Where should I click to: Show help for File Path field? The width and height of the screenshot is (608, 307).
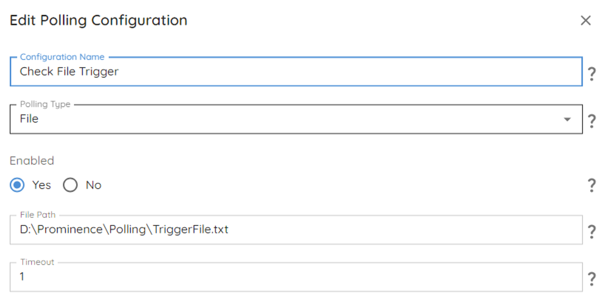coord(591,231)
